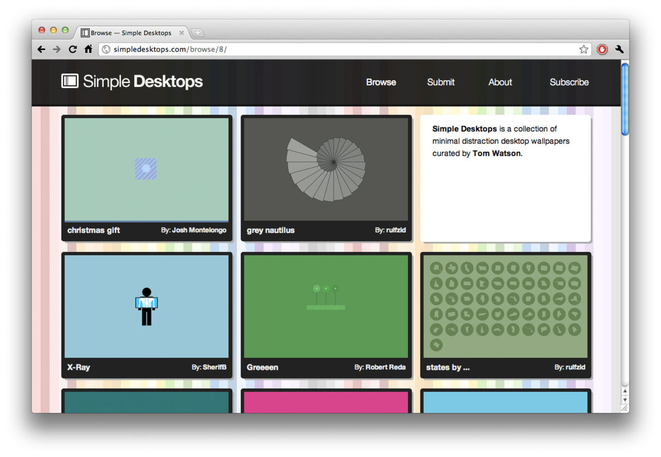Open the christmas gift wallpaper thumbnail
Image resolution: width=661 pixels, height=457 pixels.
pyautogui.click(x=147, y=169)
